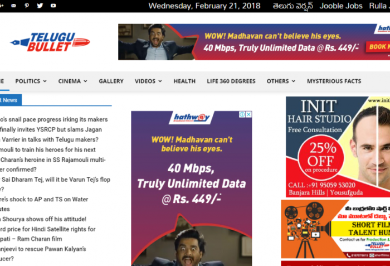390x266 pixels.
Task: Visit the Twitter bird icon link
Action: [x=40, y=6]
